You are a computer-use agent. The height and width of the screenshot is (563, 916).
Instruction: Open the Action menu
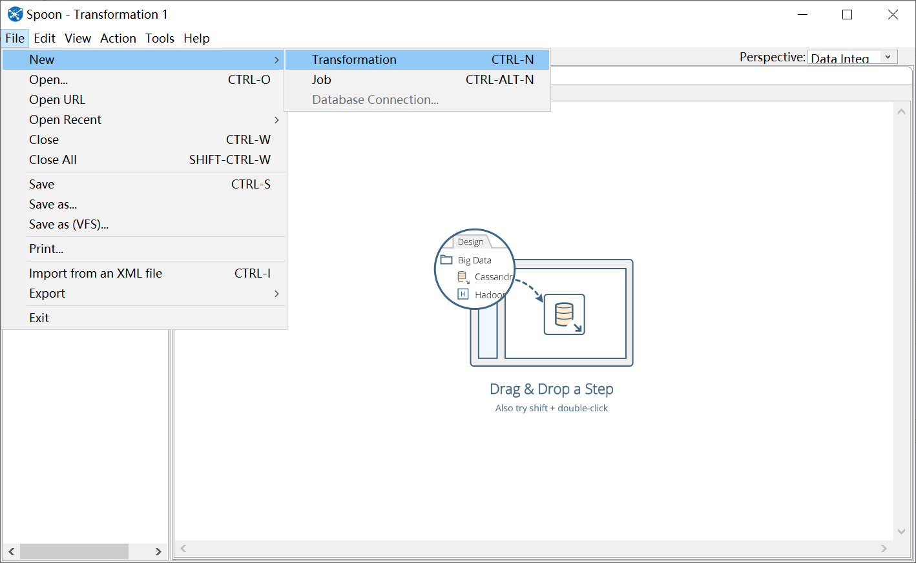click(118, 38)
